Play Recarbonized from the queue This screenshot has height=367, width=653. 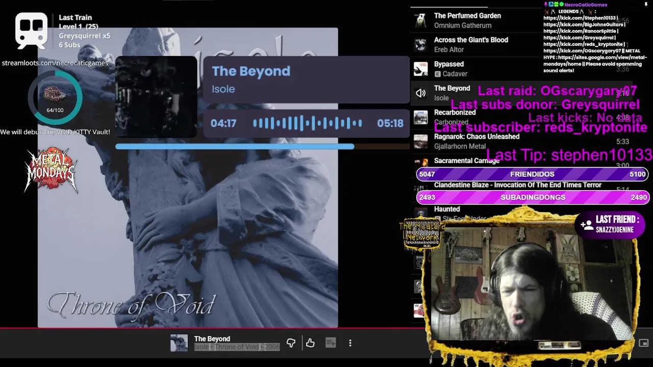tap(455, 113)
